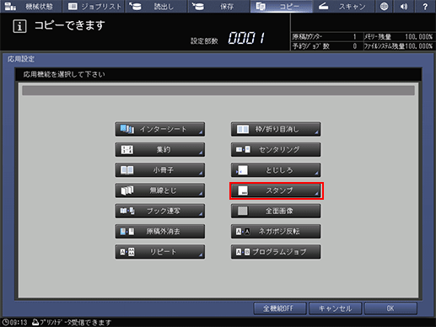Click the プログラムジョブ icon

(x=243, y=252)
